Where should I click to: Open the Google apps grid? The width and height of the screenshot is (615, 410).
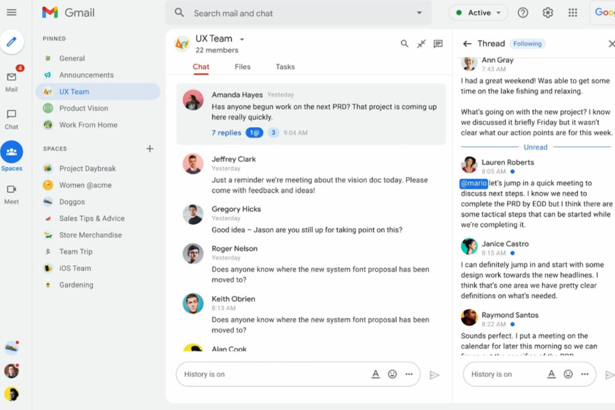pyautogui.click(x=573, y=13)
